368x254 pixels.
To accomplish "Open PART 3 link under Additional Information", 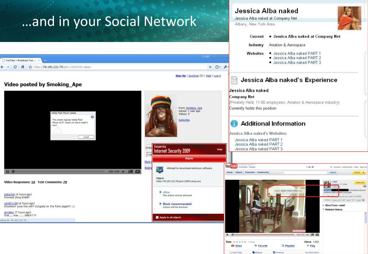I will (x=259, y=149).
